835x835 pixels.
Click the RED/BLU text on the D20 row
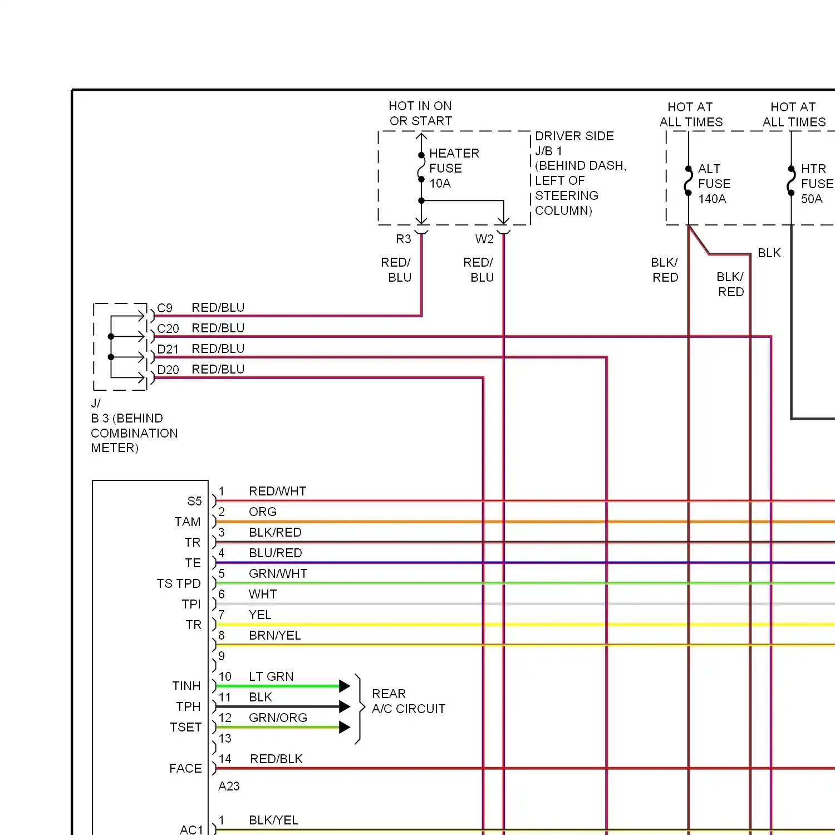[218, 369]
